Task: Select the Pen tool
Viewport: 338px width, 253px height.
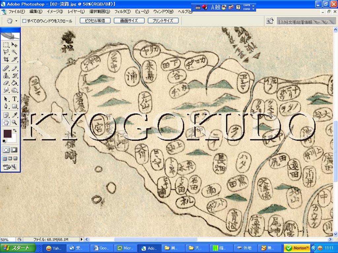Action: 6,106
